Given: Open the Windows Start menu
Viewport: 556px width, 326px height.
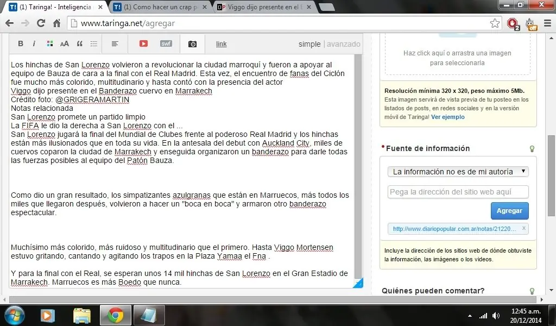Looking at the screenshot, I should (15, 315).
